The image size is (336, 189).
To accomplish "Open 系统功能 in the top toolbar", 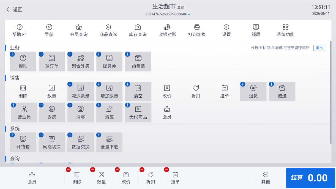I will tap(286, 31).
